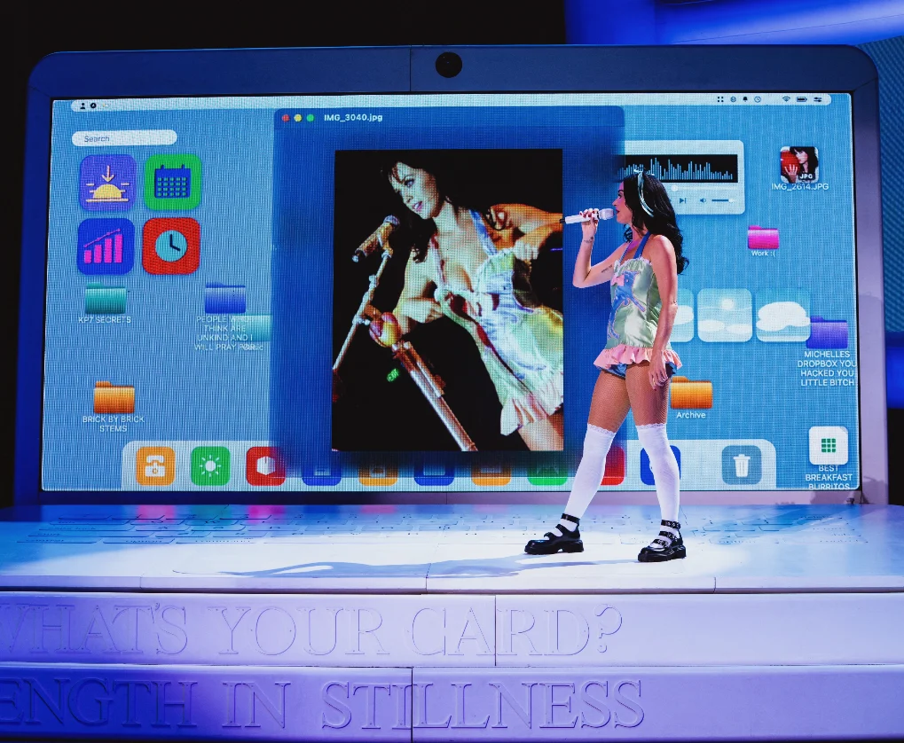Open the BRICK BY BRICK STEMS folder
Viewport: 904px width, 743px height.
tap(114, 396)
